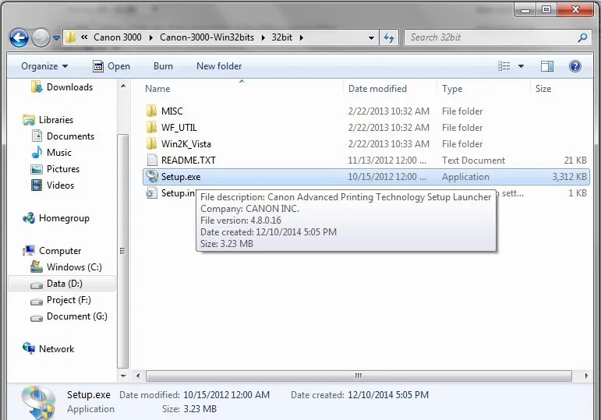The image size is (601, 420).
Task: Click 2/22/2013 10:33 AM date cell
Action: pyautogui.click(x=389, y=144)
